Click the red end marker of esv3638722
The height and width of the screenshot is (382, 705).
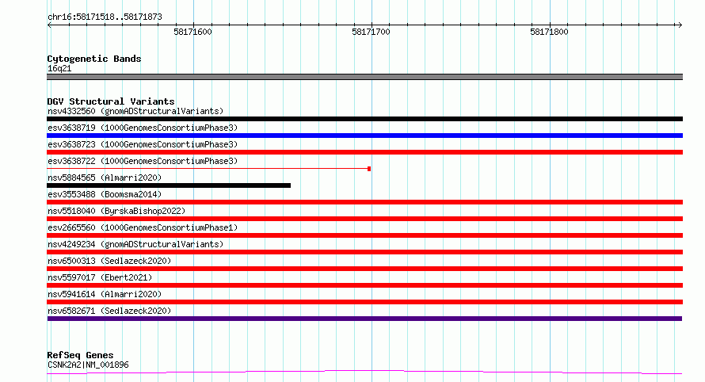coord(369,169)
